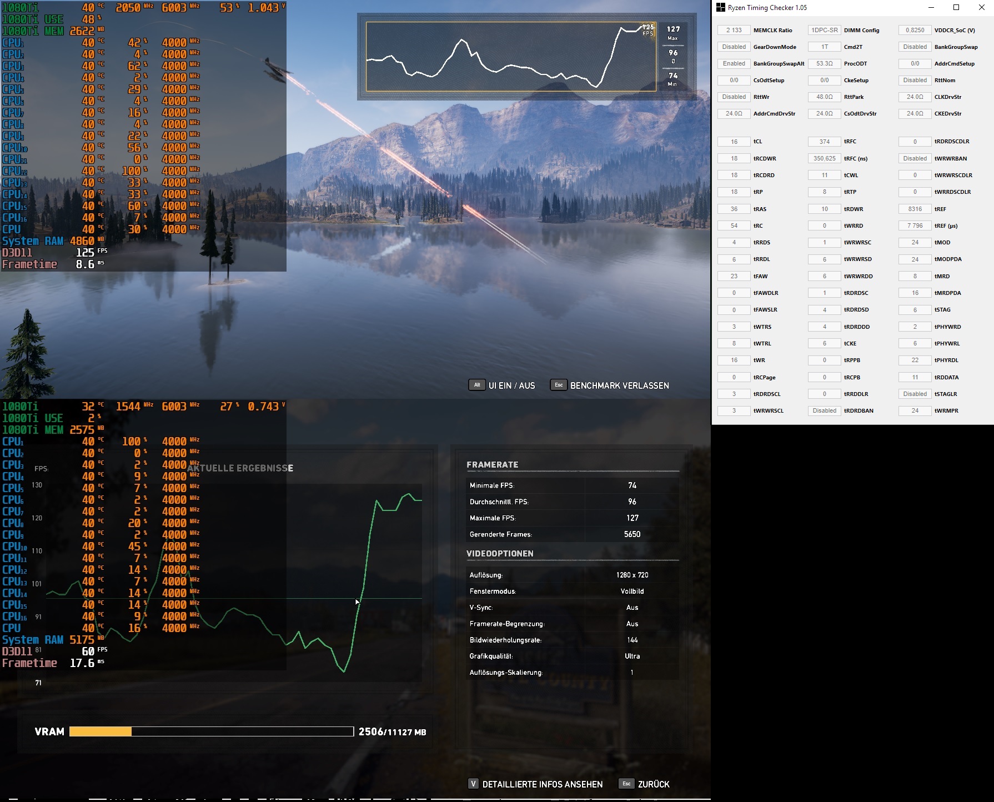Click the tRDRDBAN Disabled field
The width and height of the screenshot is (994, 802).
click(x=824, y=410)
